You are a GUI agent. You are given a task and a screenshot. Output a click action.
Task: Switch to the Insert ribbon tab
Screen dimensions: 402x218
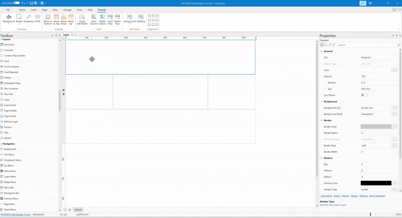pyautogui.click(x=34, y=10)
